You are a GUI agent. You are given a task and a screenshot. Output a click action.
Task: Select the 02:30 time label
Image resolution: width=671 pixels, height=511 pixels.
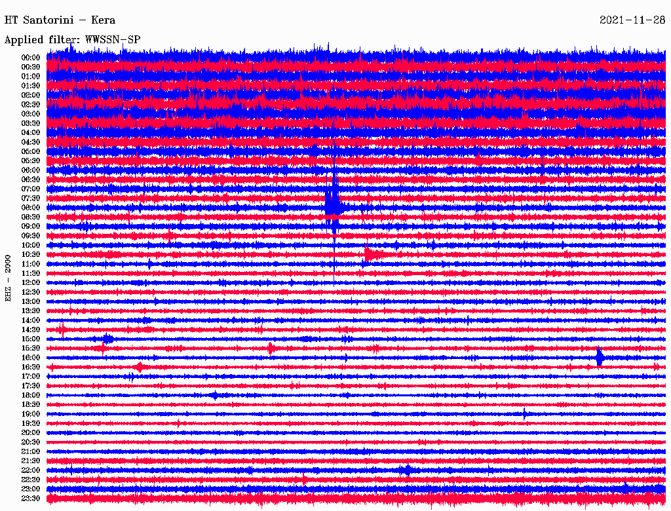31,105
